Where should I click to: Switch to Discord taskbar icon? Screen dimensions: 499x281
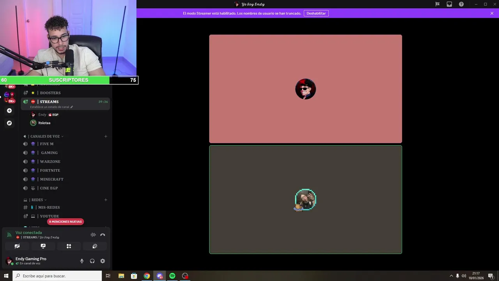tap(159, 276)
